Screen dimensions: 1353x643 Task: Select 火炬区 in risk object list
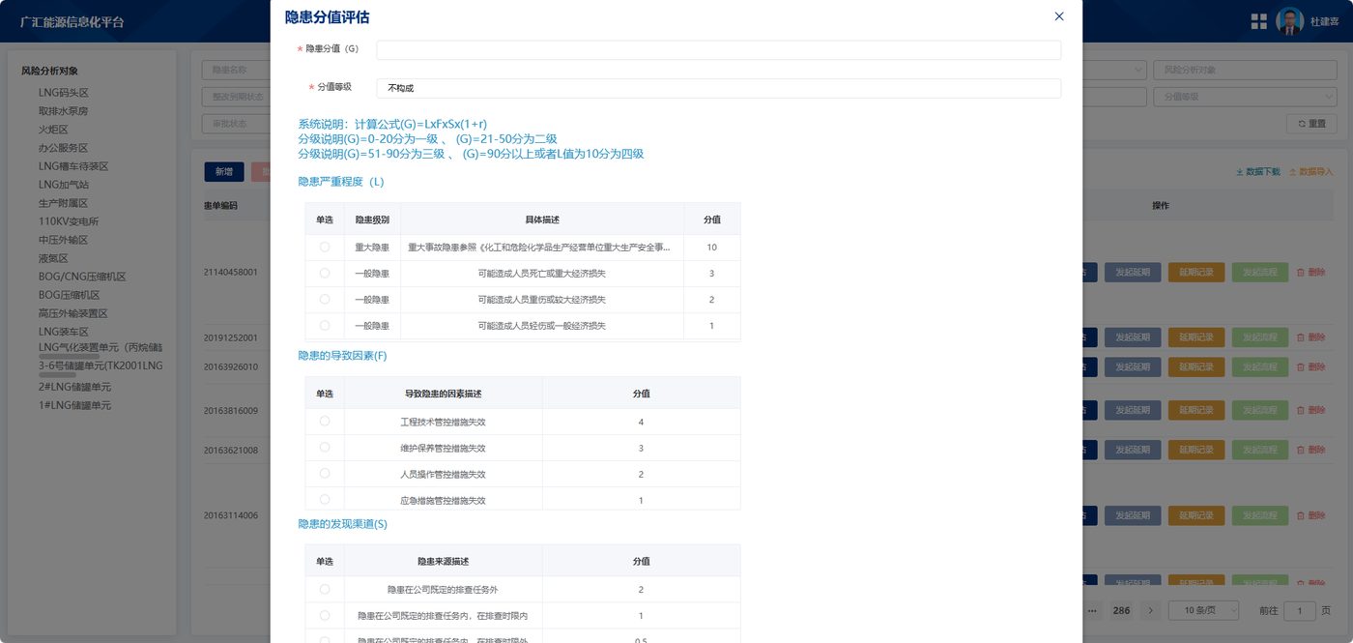(53, 130)
